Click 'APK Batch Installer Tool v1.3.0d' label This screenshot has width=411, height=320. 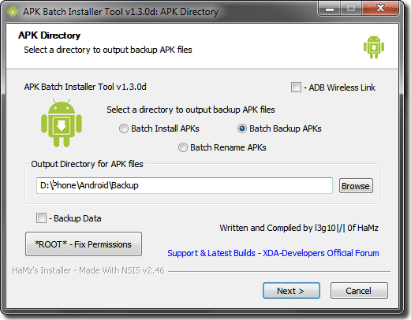(x=85, y=87)
